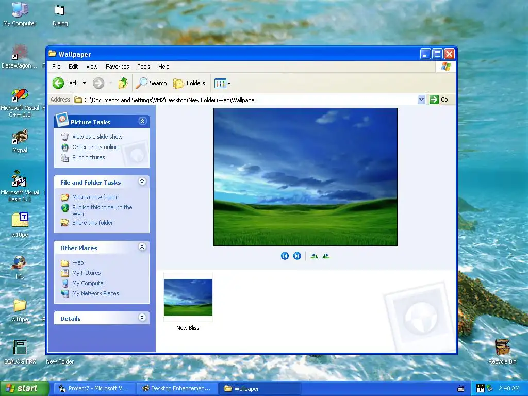The width and height of the screenshot is (528, 396).
Task: Open the Edit menu
Action: [x=73, y=67]
